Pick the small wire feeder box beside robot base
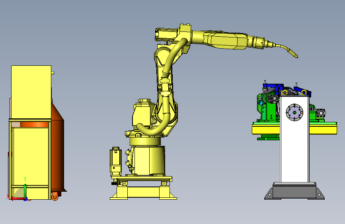Viewport: 345px width, 224px height. 115,161
